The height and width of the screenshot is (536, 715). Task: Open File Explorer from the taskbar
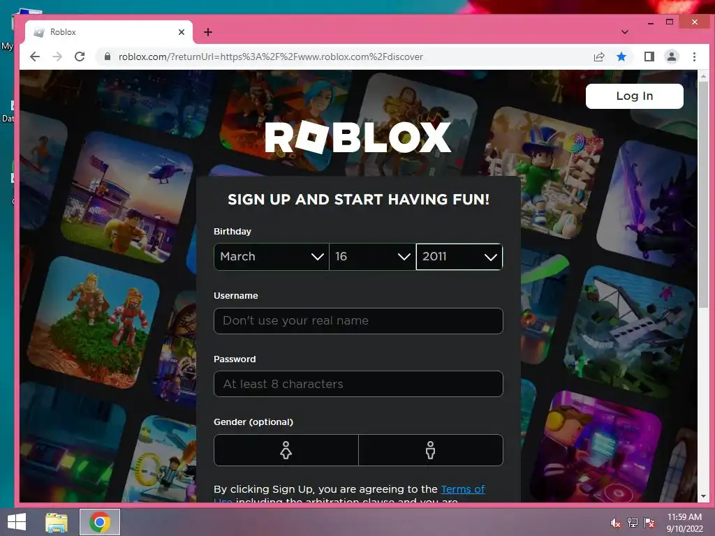(x=57, y=522)
